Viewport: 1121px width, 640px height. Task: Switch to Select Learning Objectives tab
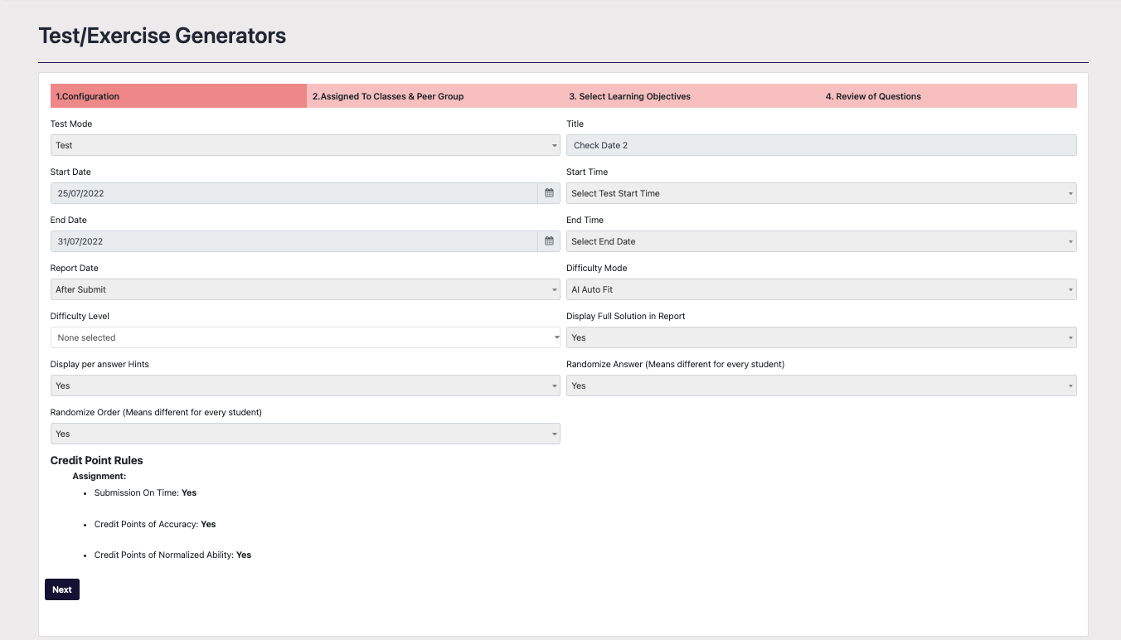(x=692, y=96)
